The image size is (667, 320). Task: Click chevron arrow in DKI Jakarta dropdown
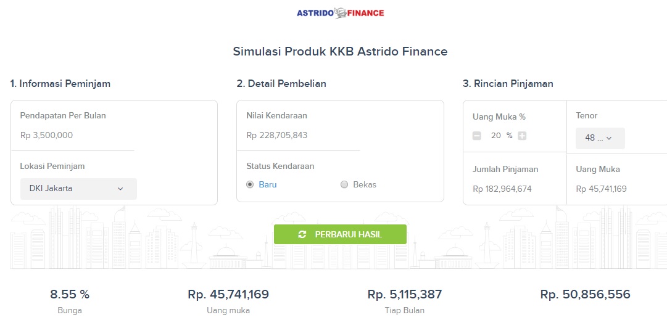pyautogui.click(x=120, y=189)
